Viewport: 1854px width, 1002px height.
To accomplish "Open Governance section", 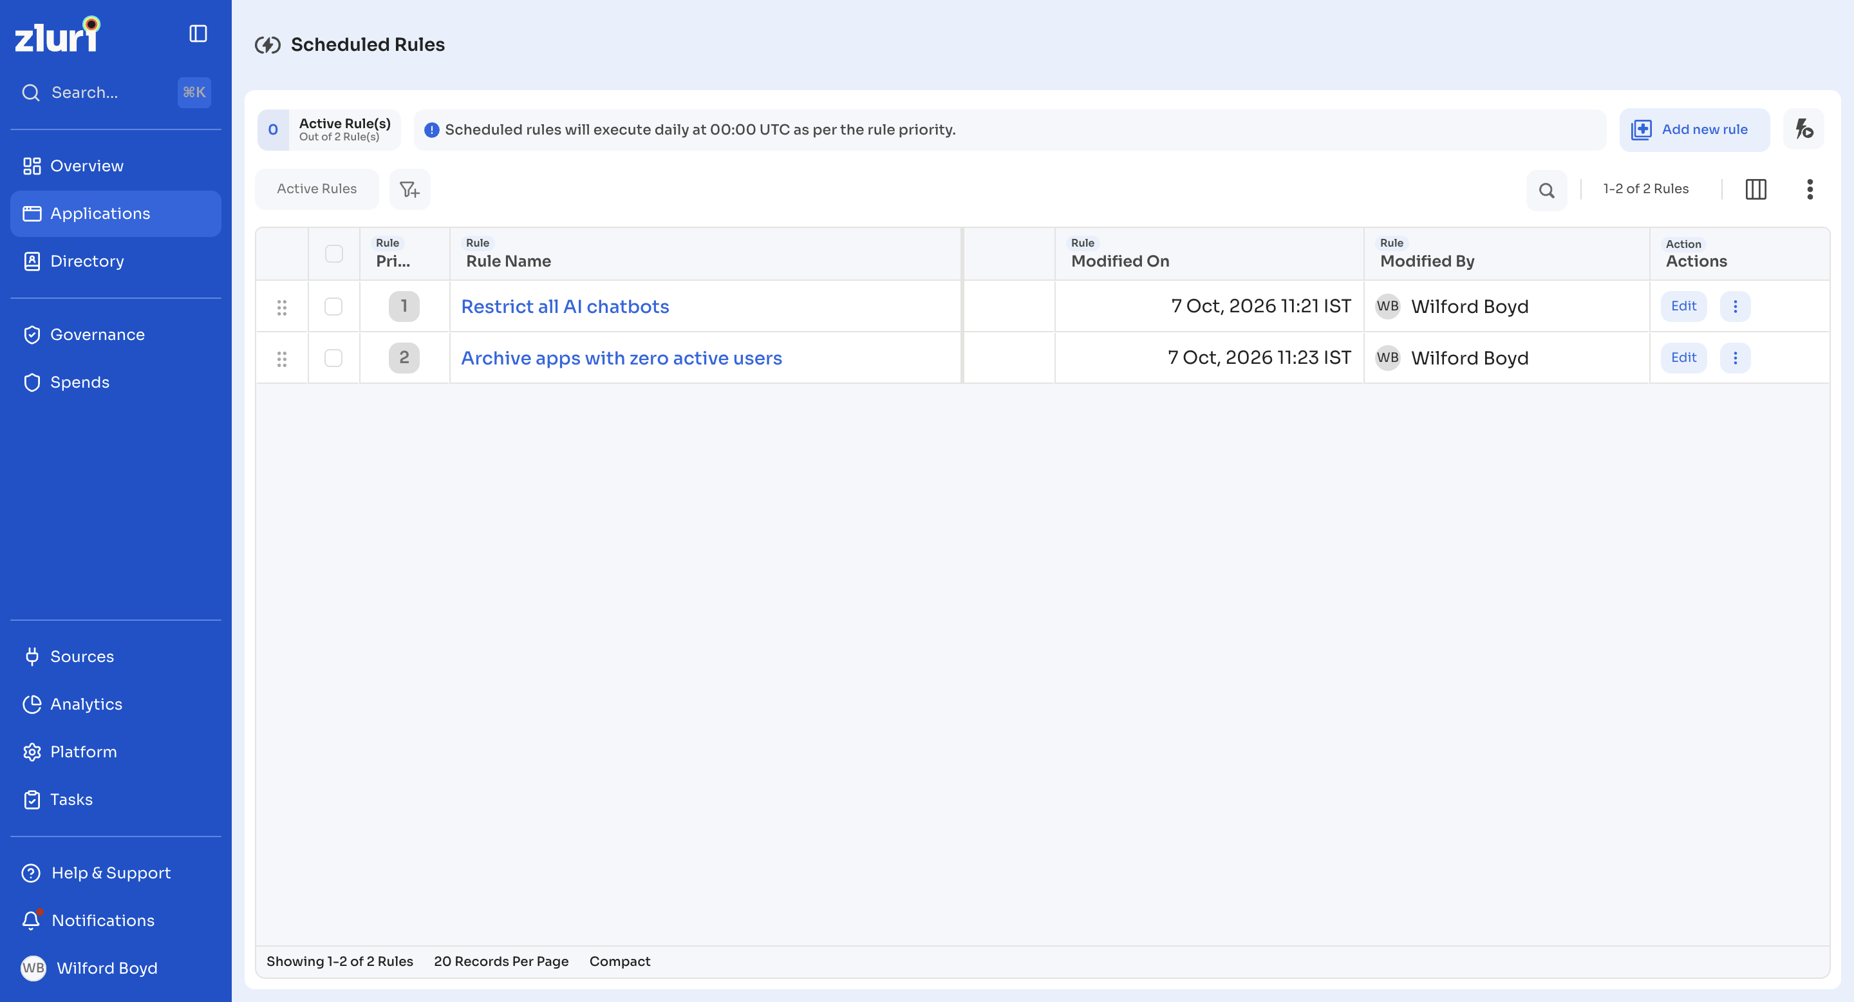I will click(115, 334).
